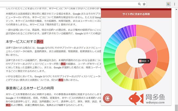Bookmark this page with the star icon
The width and height of the screenshot is (178, 111).
[144, 4]
